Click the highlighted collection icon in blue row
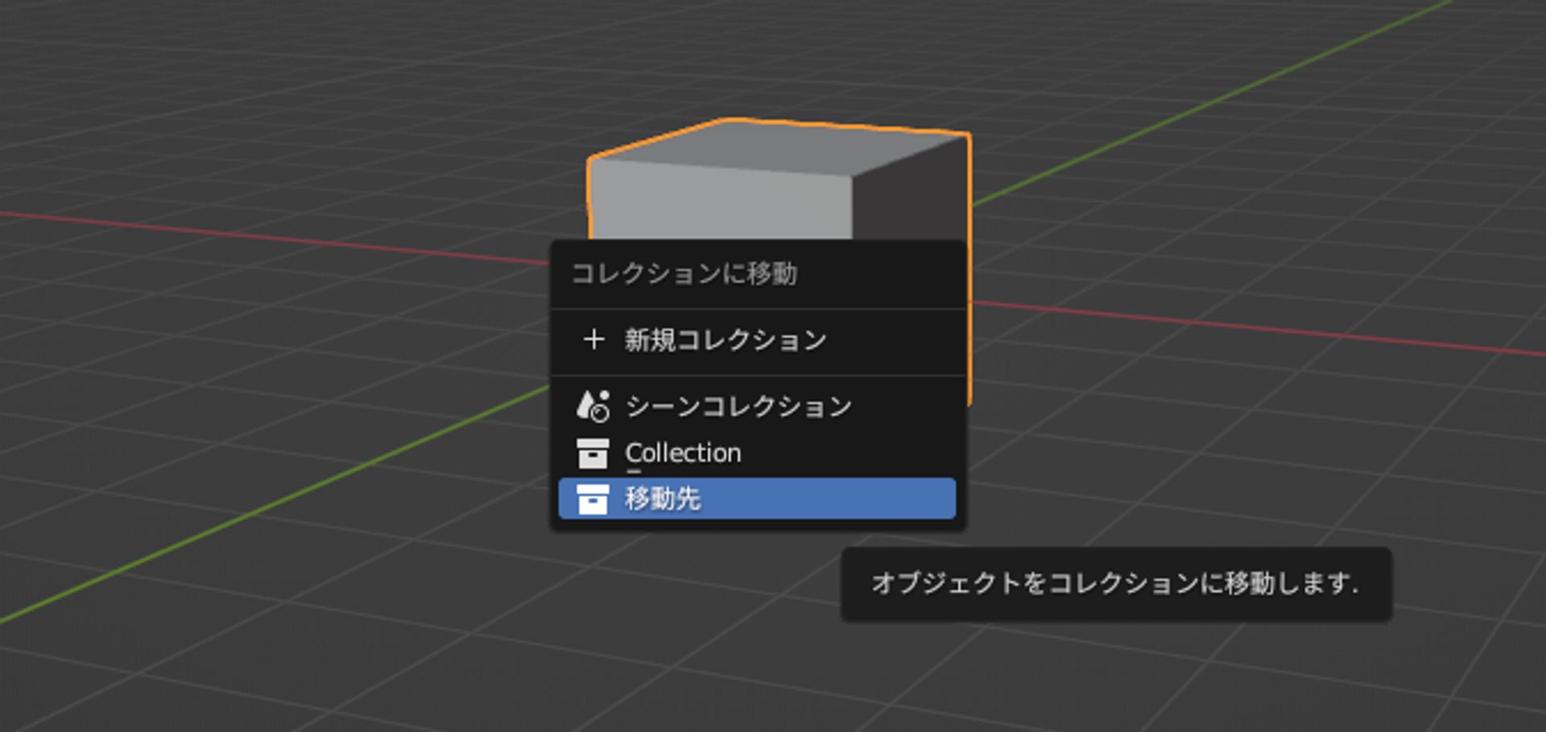This screenshot has width=1546, height=732. click(x=593, y=500)
